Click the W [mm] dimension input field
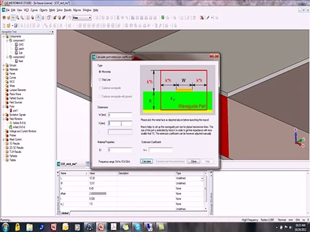This screenshot has width=310, height=232. click(x=120, y=115)
